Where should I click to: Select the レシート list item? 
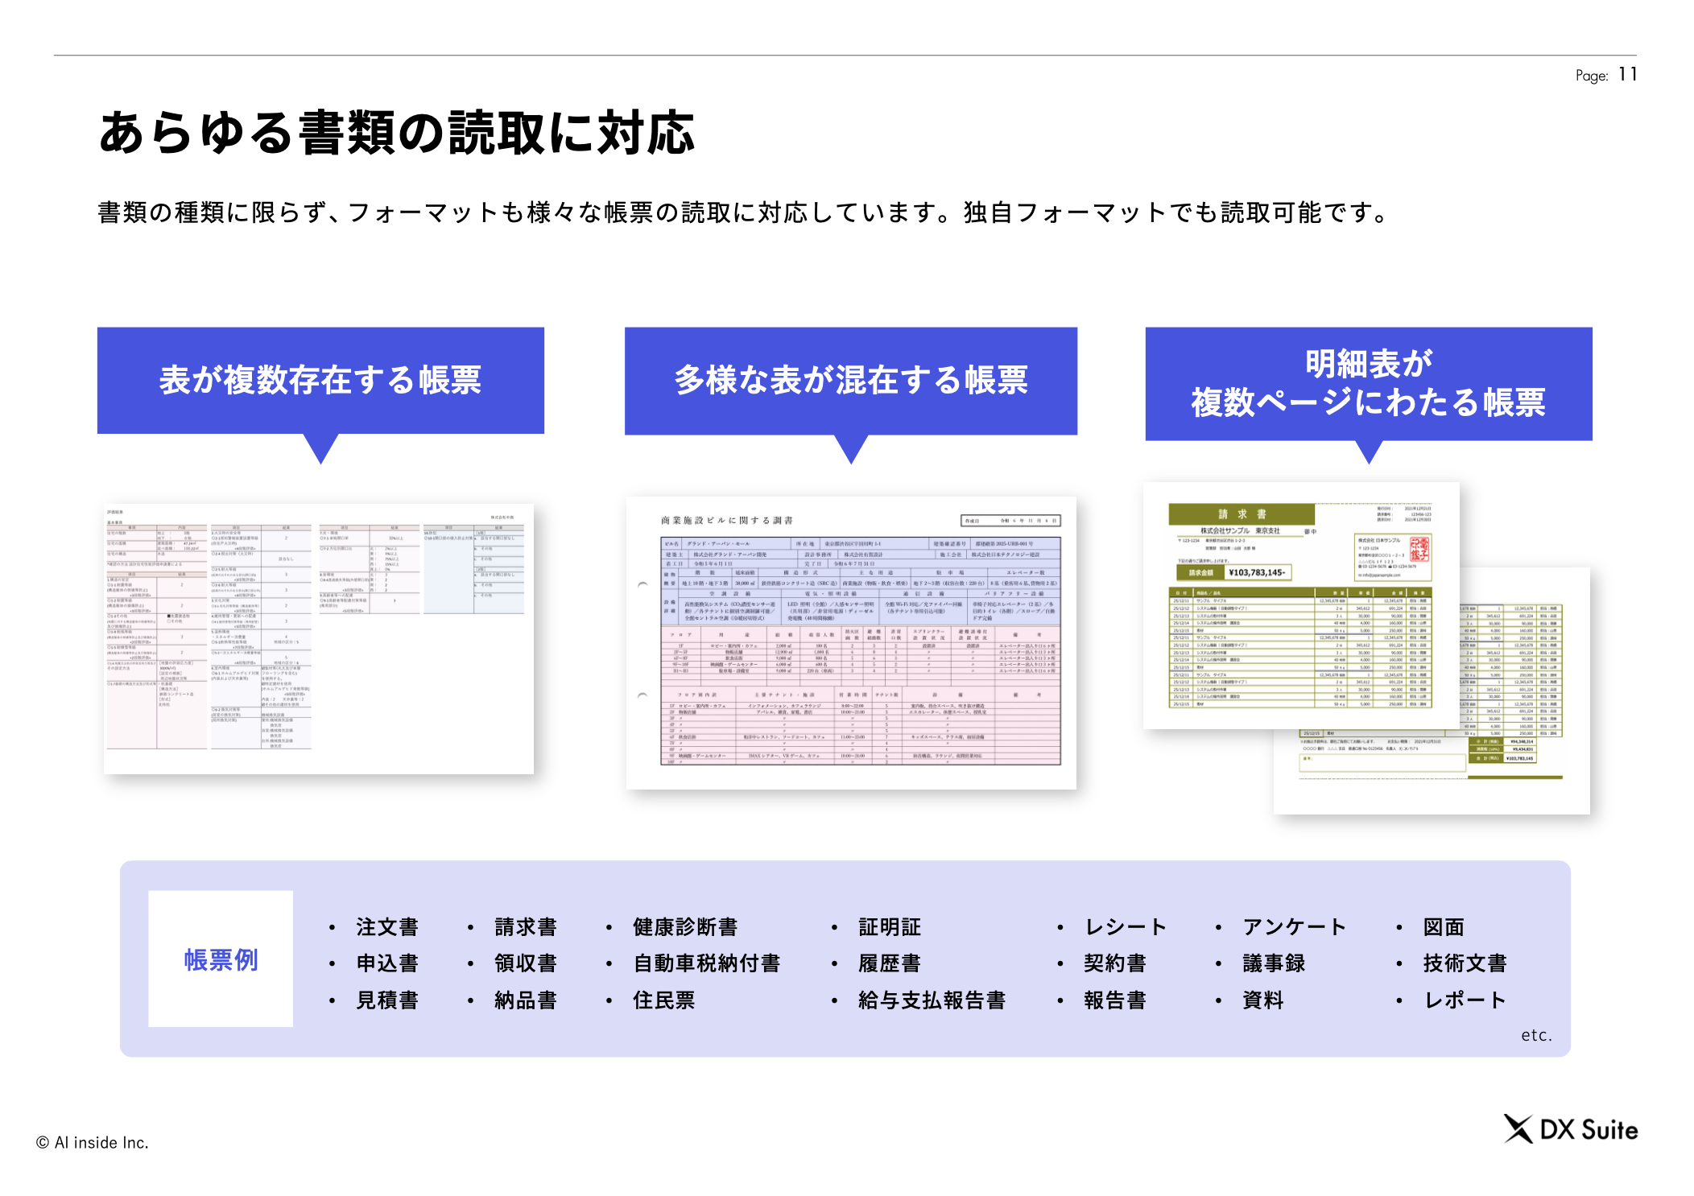tap(1125, 927)
